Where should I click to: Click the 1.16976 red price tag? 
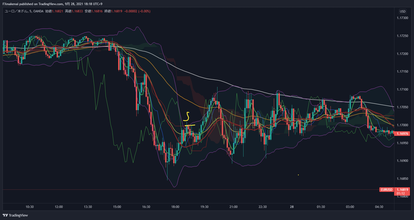pyautogui.click(x=402, y=133)
